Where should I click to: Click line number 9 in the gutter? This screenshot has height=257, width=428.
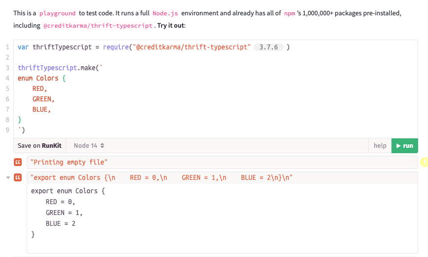pos(7,130)
